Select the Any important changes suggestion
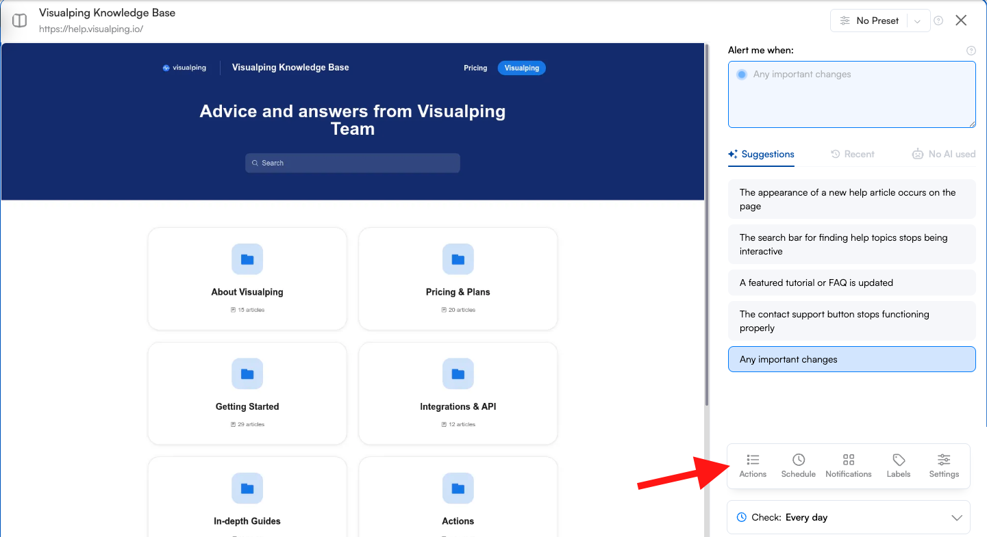This screenshot has width=987, height=537. tap(851, 359)
